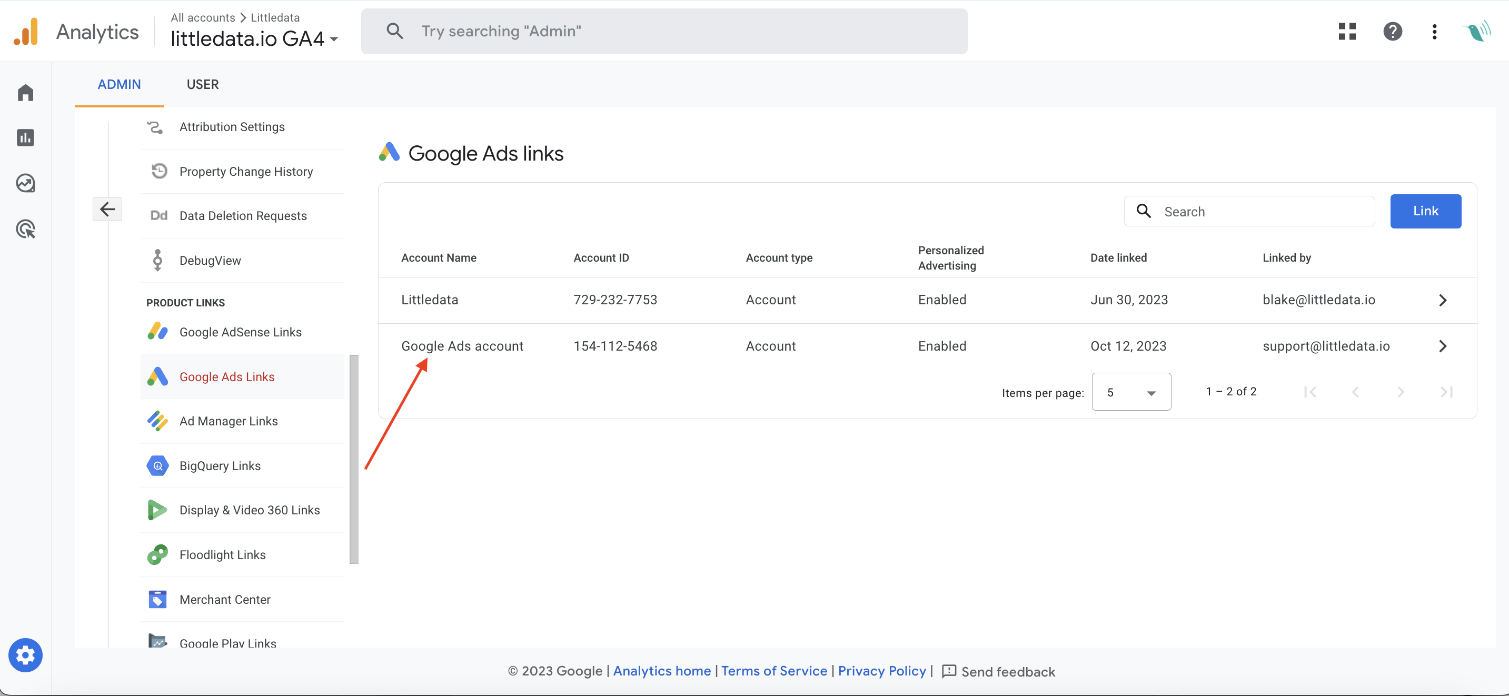Open the Home icon in left sidebar
The image size is (1509, 696).
coord(25,93)
